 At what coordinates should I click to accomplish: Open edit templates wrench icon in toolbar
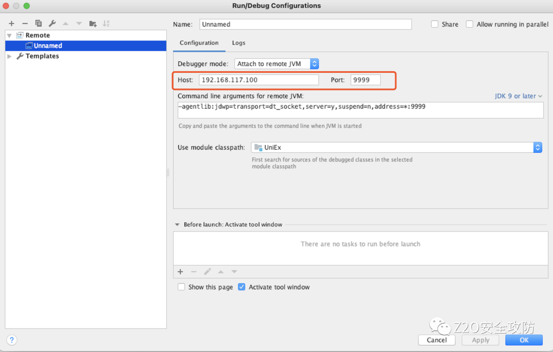[x=52, y=24]
